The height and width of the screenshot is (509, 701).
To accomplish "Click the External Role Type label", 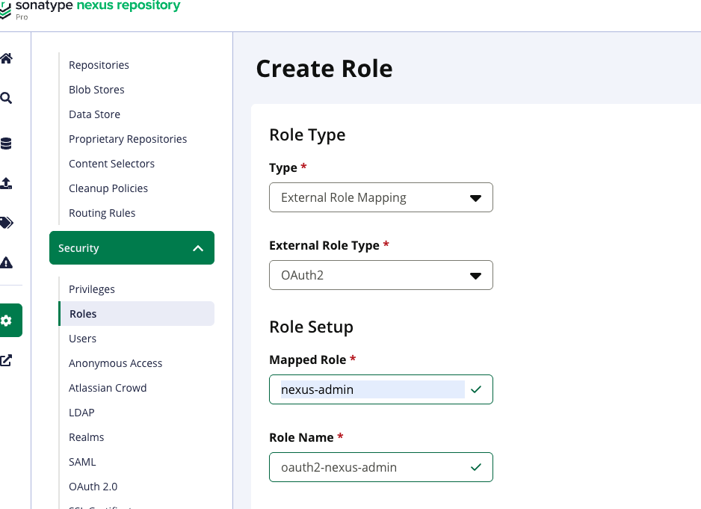I will (x=324, y=245).
